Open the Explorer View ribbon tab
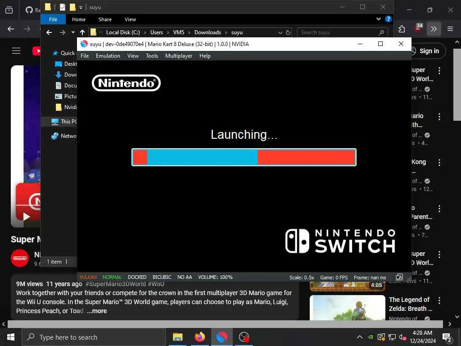This screenshot has width=461, height=346. [130, 19]
